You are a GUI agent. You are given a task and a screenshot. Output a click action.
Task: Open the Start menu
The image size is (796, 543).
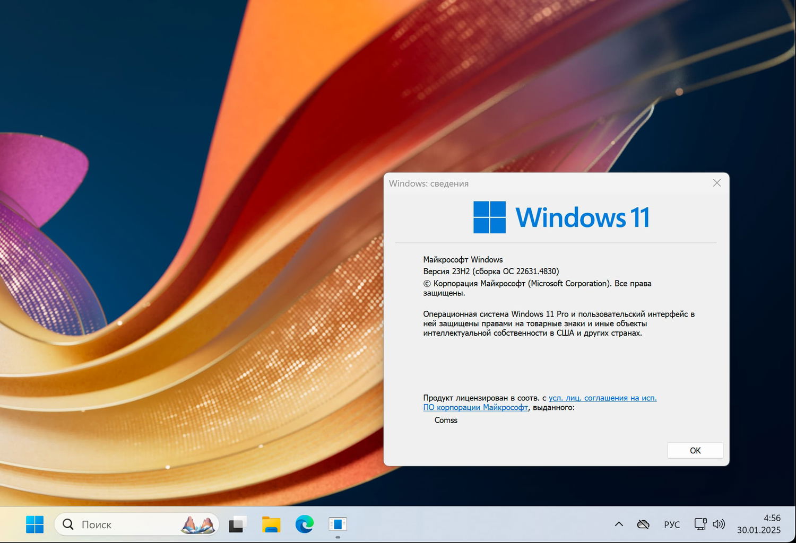click(x=34, y=524)
